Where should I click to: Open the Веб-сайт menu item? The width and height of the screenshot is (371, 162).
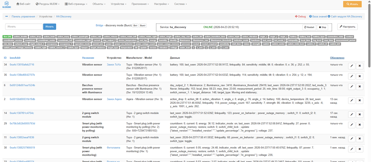tap(23, 4)
